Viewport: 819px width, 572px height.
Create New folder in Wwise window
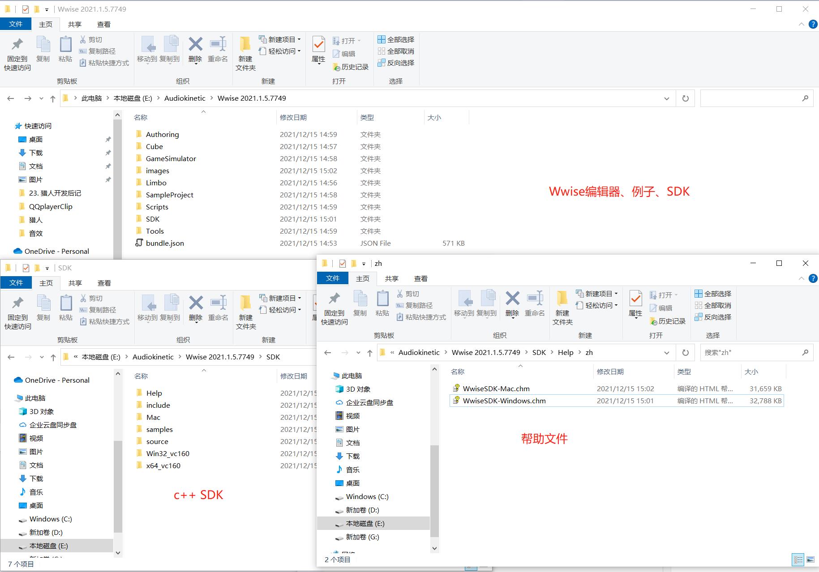point(245,54)
